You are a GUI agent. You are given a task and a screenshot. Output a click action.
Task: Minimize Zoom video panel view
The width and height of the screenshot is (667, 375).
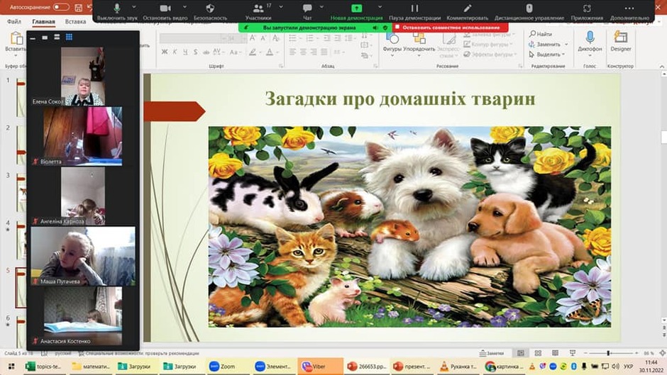pos(33,38)
